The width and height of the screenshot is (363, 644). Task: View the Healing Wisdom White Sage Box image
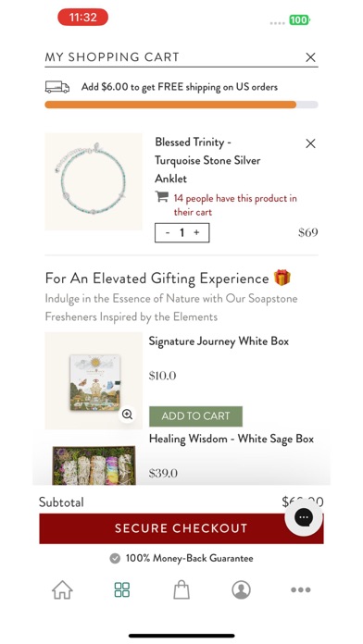click(x=94, y=465)
